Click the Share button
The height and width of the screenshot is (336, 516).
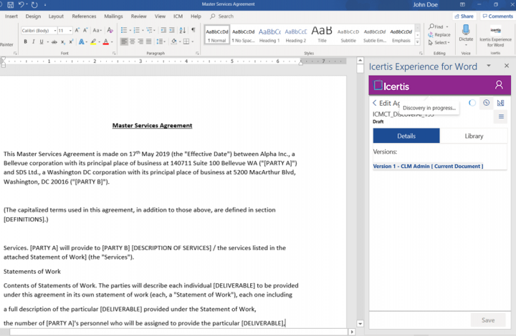point(464,16)
